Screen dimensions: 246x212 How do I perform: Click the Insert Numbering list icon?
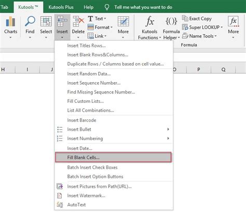(x=60, y=139)
